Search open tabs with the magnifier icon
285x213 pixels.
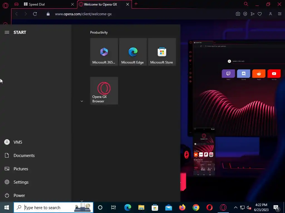246,4
